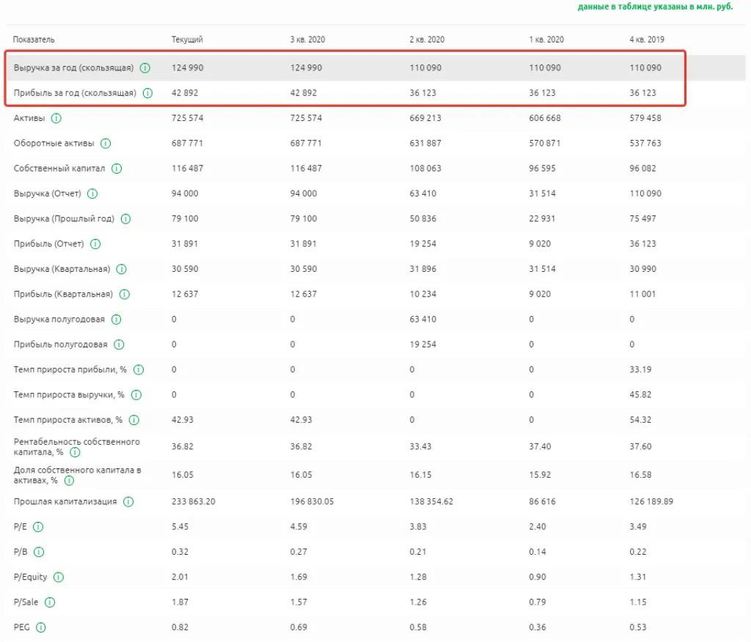Image resolution: width=751 pixels, height=642 pixels.
Task: Click the Выручка за год (скользящая) row label
Action: click(x=73, y=68)
